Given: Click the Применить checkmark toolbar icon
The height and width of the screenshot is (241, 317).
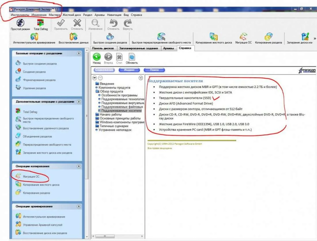Looking at the screenshot, I should (x=61, y=25).
